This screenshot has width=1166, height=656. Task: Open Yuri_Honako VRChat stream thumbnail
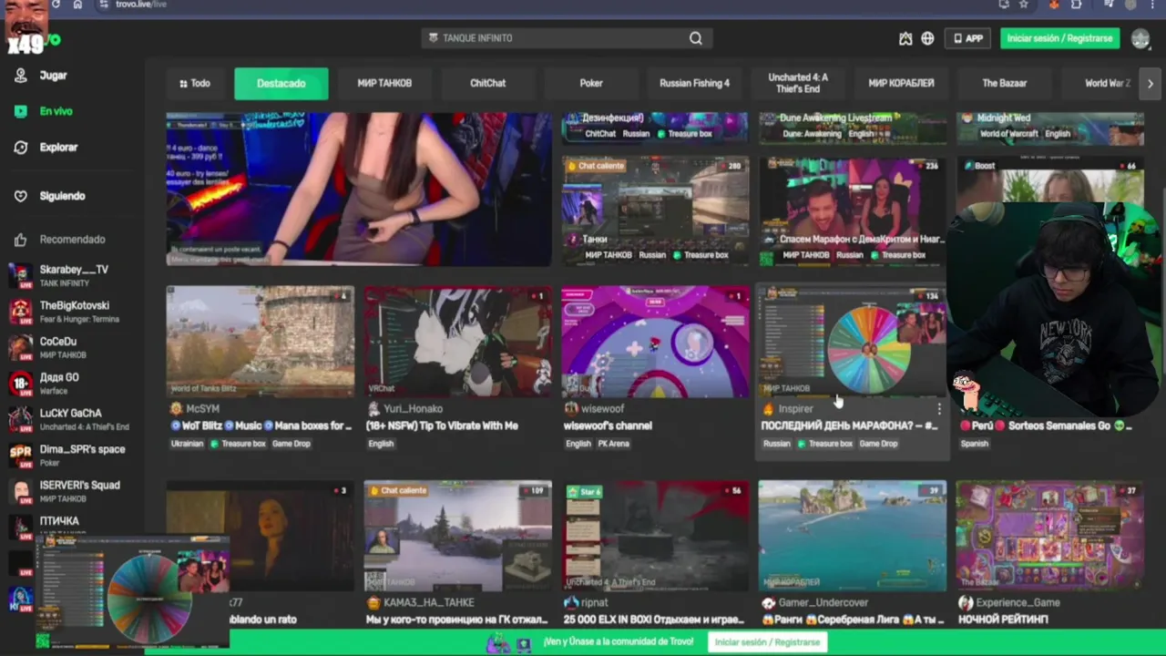pyautogui.click(x=457, y=342)
